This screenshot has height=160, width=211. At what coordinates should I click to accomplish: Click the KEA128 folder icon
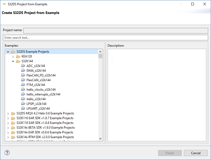click(x=18, y=56)
